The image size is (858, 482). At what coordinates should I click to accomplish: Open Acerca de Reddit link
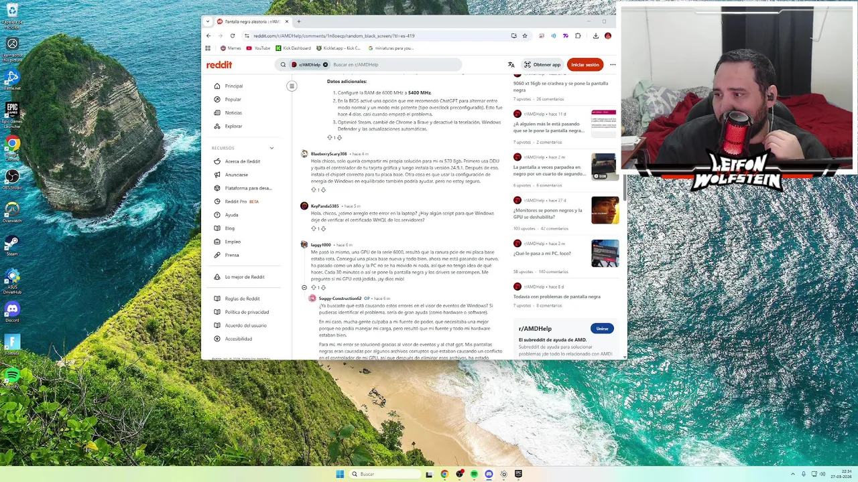click(x=244, y=161)
